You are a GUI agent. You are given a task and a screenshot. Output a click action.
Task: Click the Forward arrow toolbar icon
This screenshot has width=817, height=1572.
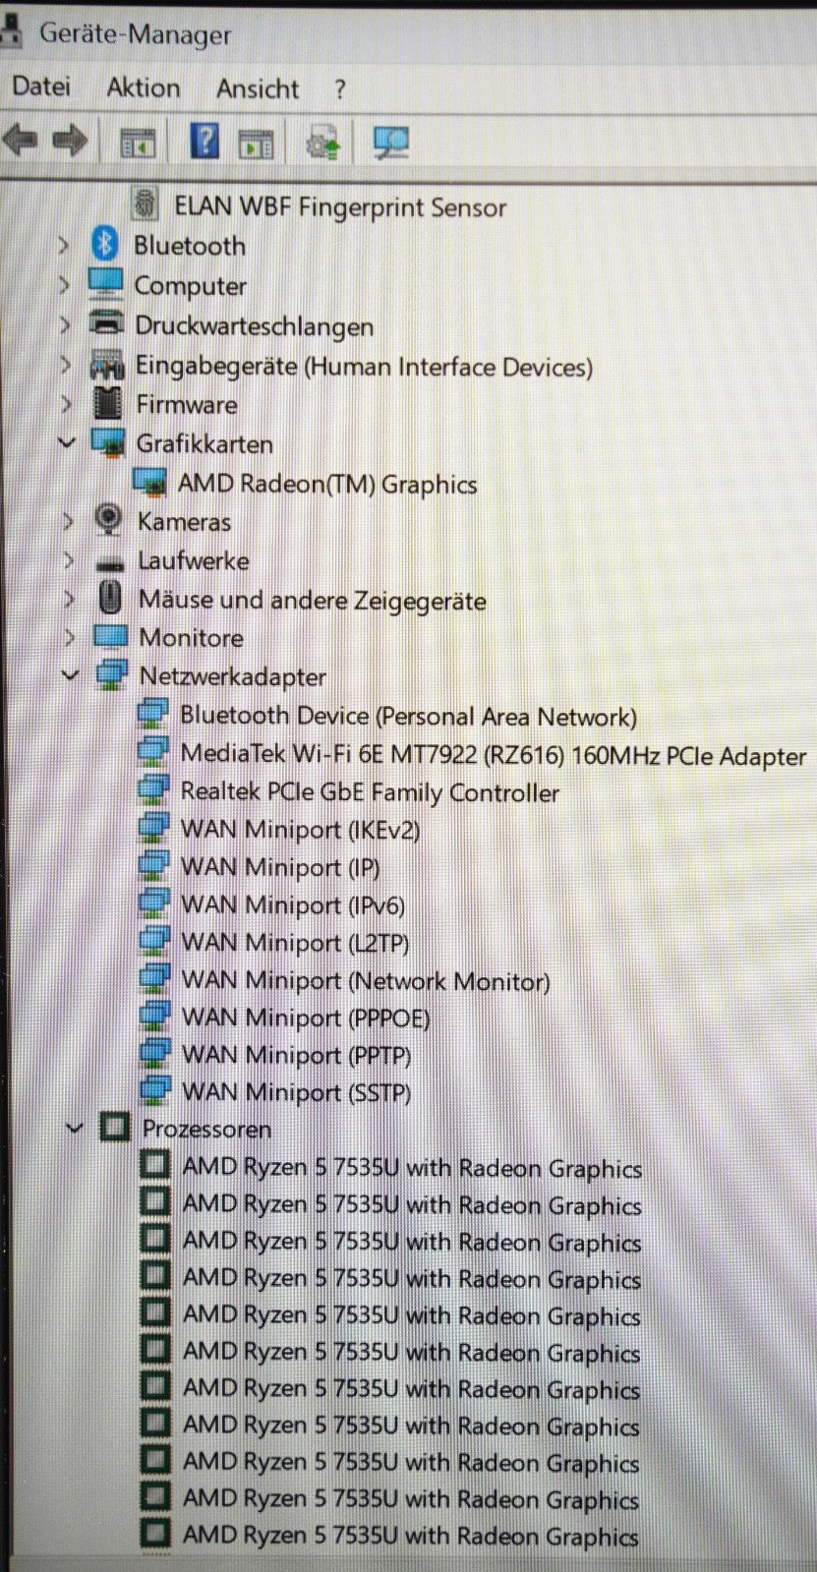click(x=69, y=142)
